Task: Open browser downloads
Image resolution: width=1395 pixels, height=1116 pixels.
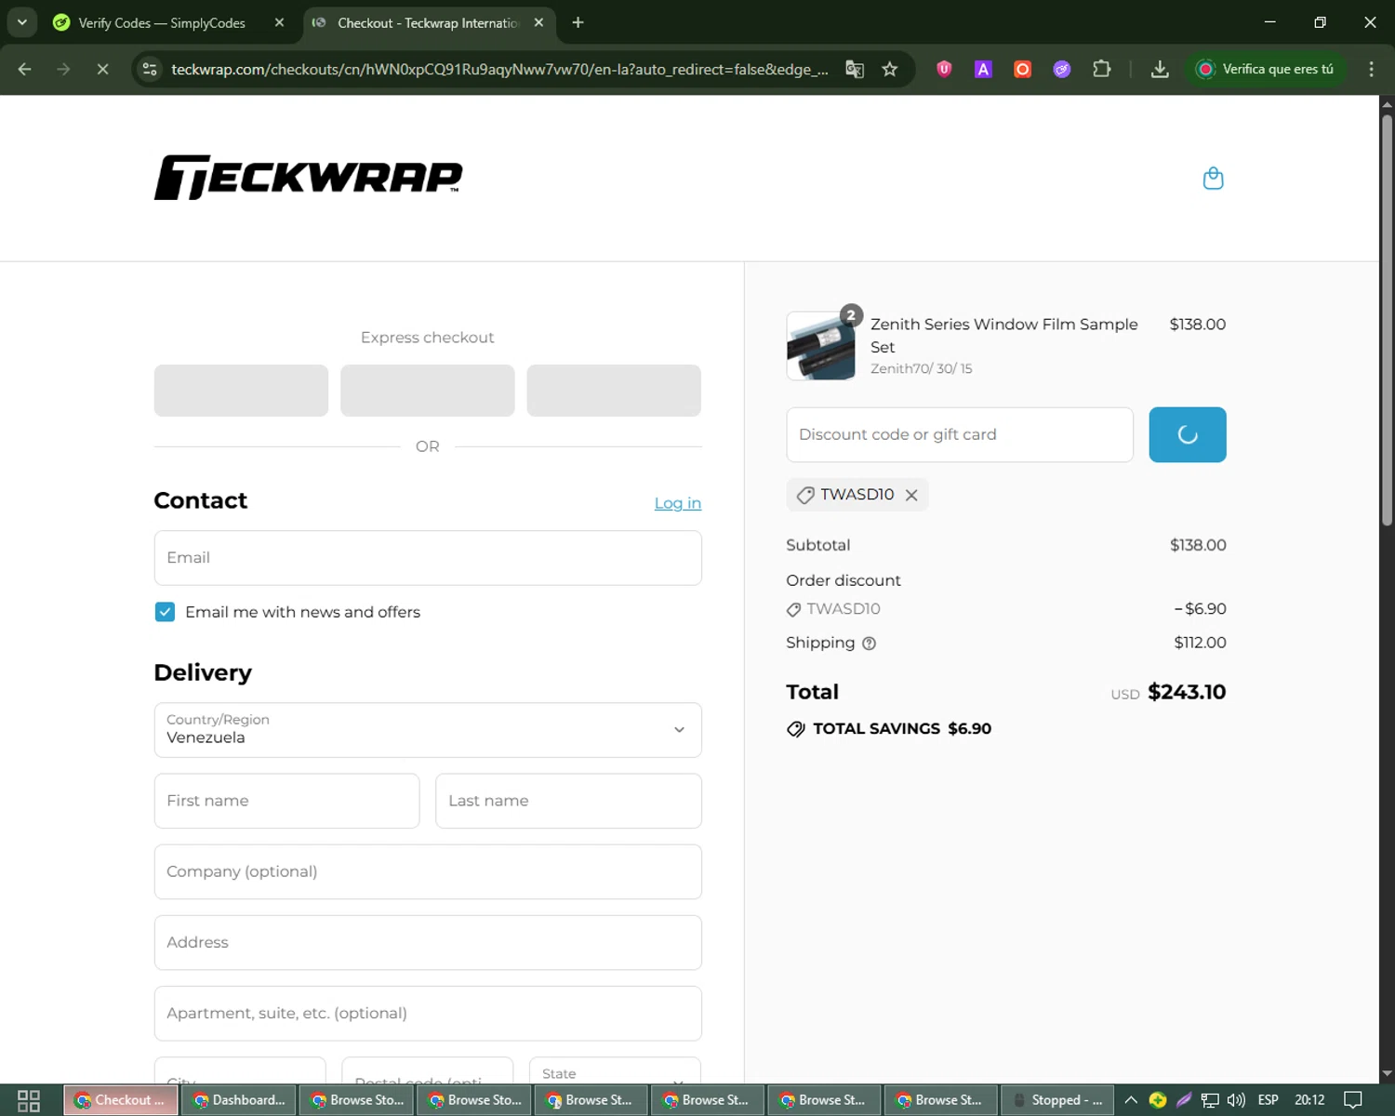Action: click(1160, 69)
